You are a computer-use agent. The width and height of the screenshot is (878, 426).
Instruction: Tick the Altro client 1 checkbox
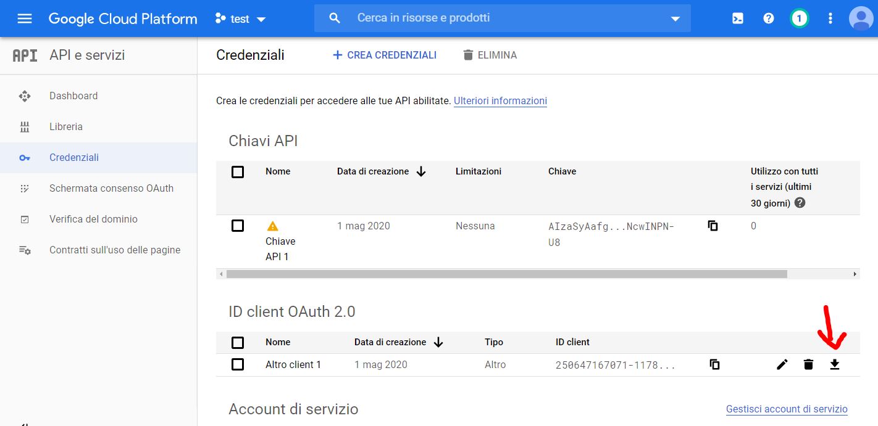238,364
